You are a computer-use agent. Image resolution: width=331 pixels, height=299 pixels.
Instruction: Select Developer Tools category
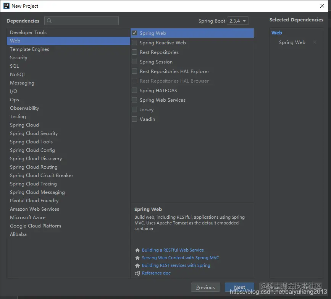pos(68,32)
